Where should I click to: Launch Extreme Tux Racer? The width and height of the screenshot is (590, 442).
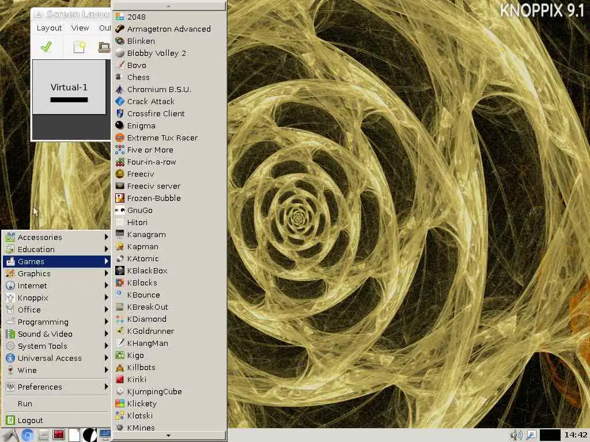click(x=169, y=138)
